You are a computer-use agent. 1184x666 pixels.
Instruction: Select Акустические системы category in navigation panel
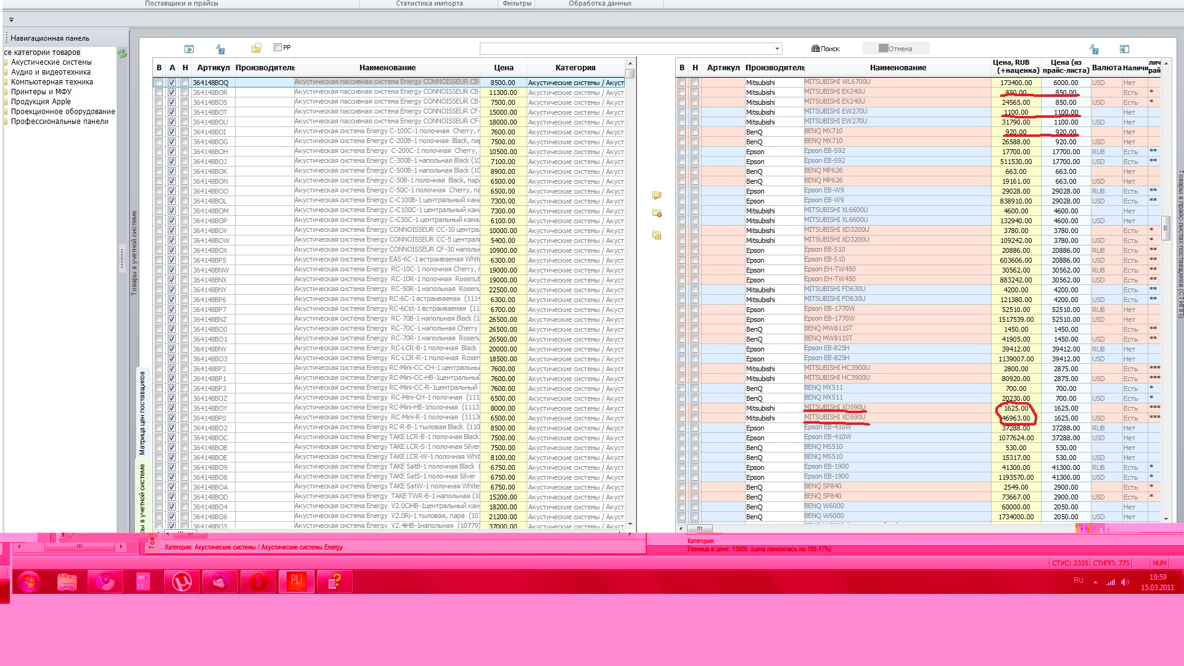[x=51, y=62]
